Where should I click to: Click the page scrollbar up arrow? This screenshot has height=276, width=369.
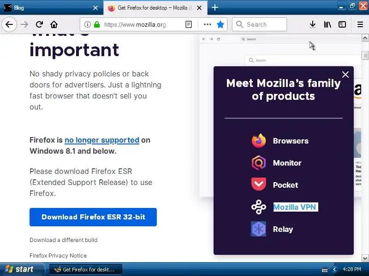point(365,38)
